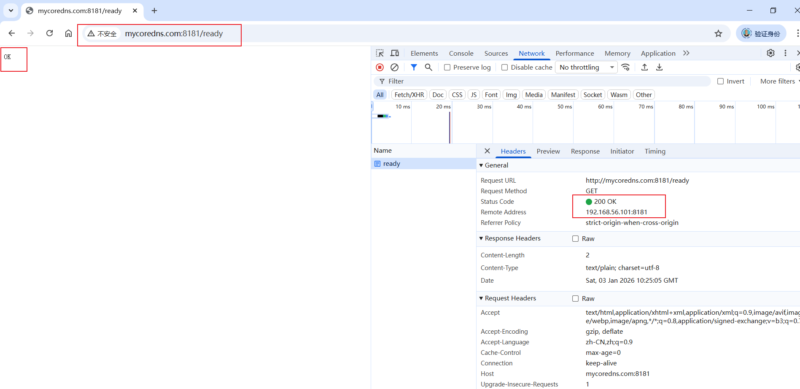Click the network Filter text field
This screenshot has width=800, height=389.
pyautogui.click(x=544, y=81)
